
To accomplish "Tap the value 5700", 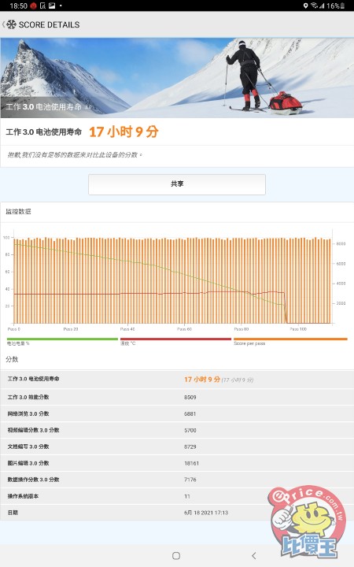I will (190, 430).
